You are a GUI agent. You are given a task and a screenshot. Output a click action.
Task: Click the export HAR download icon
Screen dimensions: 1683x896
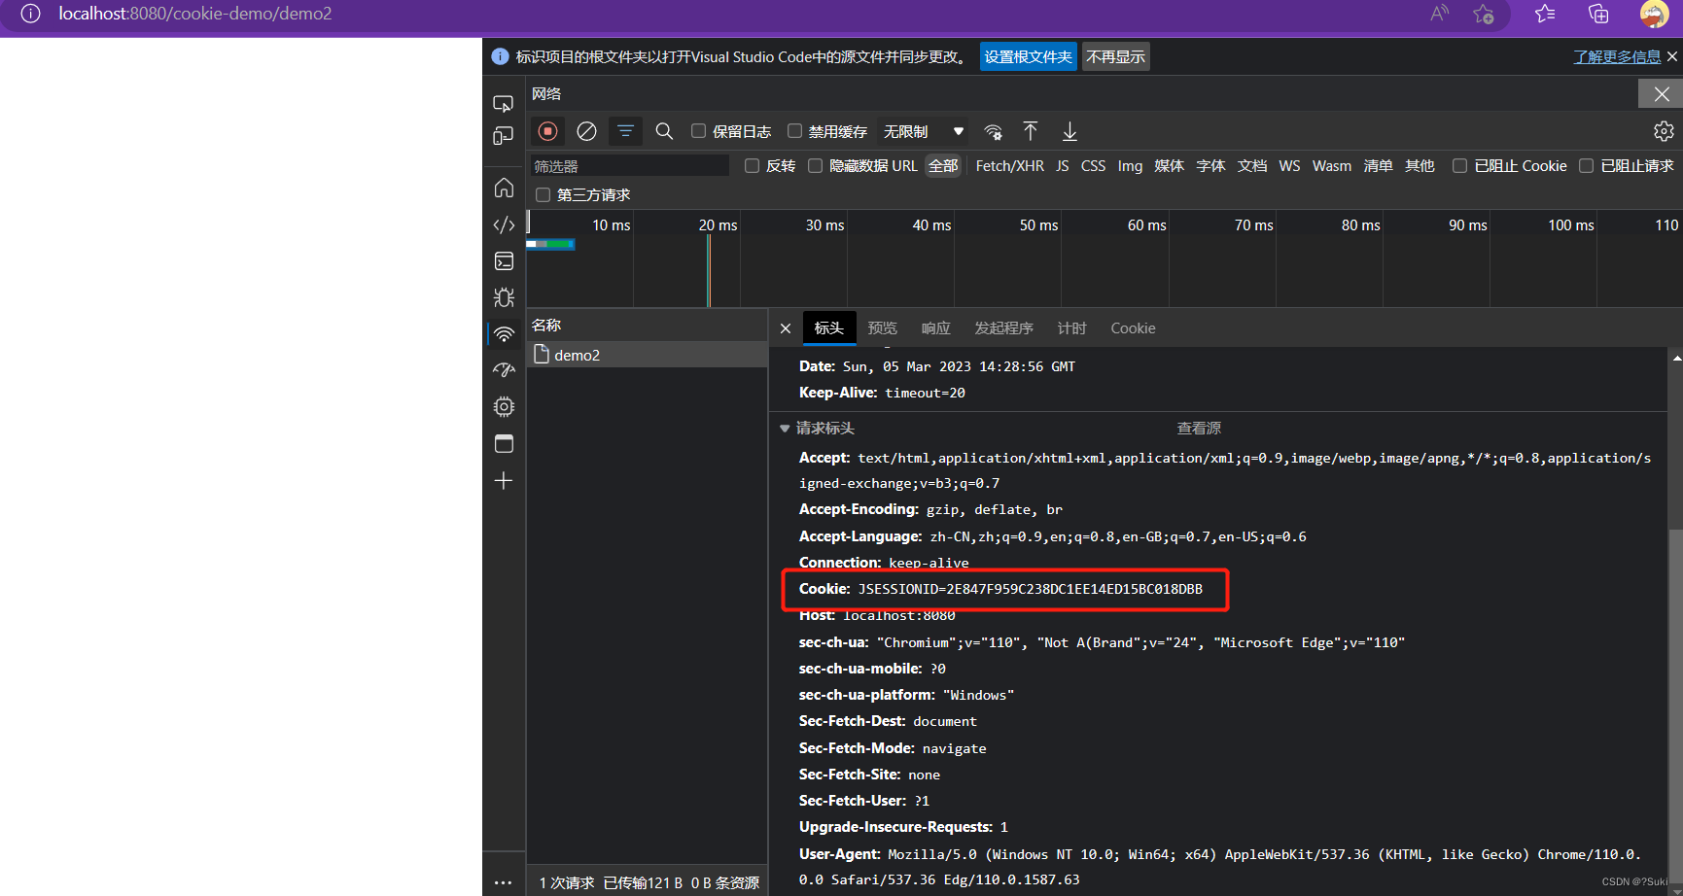tap(1069, 131)
